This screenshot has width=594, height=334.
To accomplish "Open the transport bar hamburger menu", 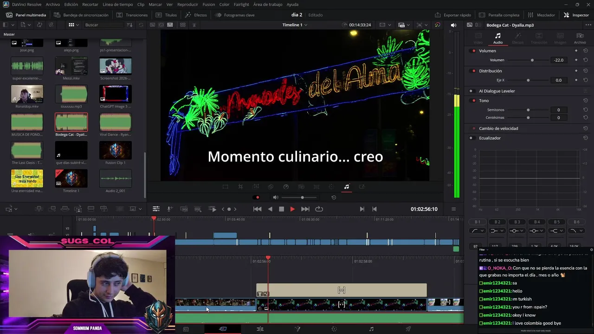I will pyautogui.click(x=454, y=209).
